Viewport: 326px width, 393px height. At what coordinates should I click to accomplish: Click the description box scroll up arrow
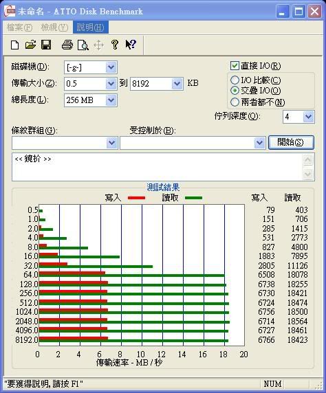pyautogui.click(x=308, y=160)
